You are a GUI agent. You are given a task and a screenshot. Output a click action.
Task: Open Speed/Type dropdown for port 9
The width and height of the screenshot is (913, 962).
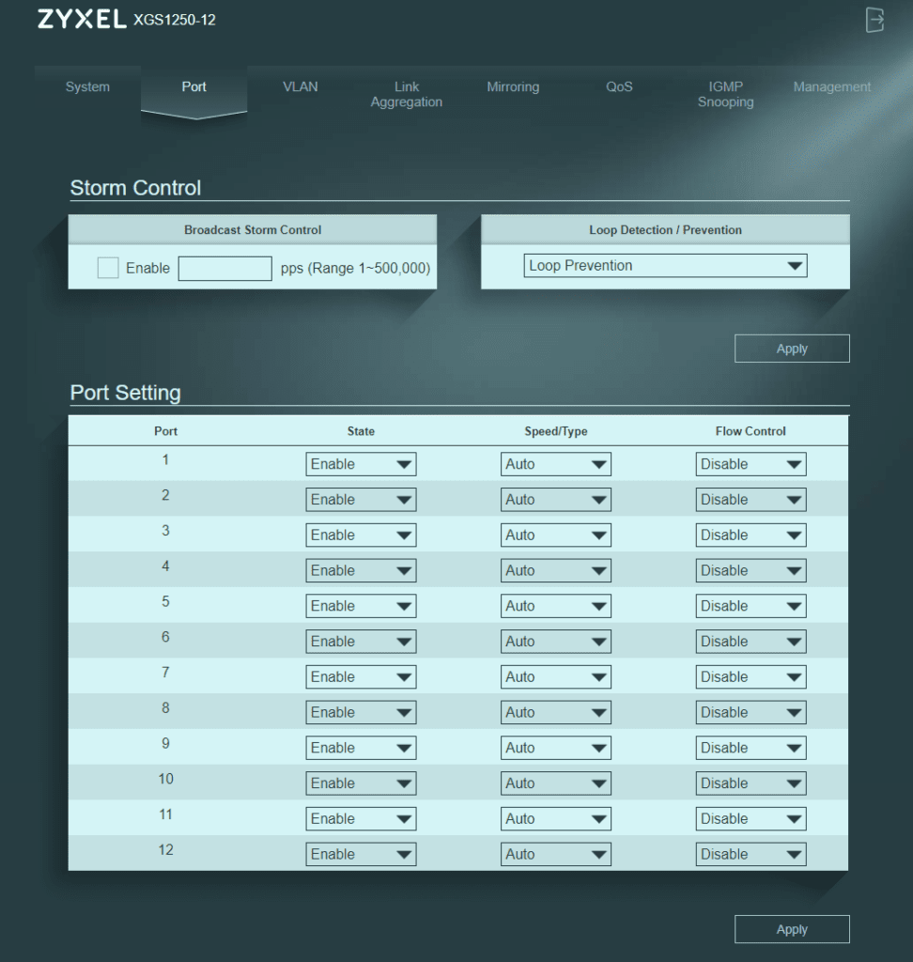[x=555, y=748]
